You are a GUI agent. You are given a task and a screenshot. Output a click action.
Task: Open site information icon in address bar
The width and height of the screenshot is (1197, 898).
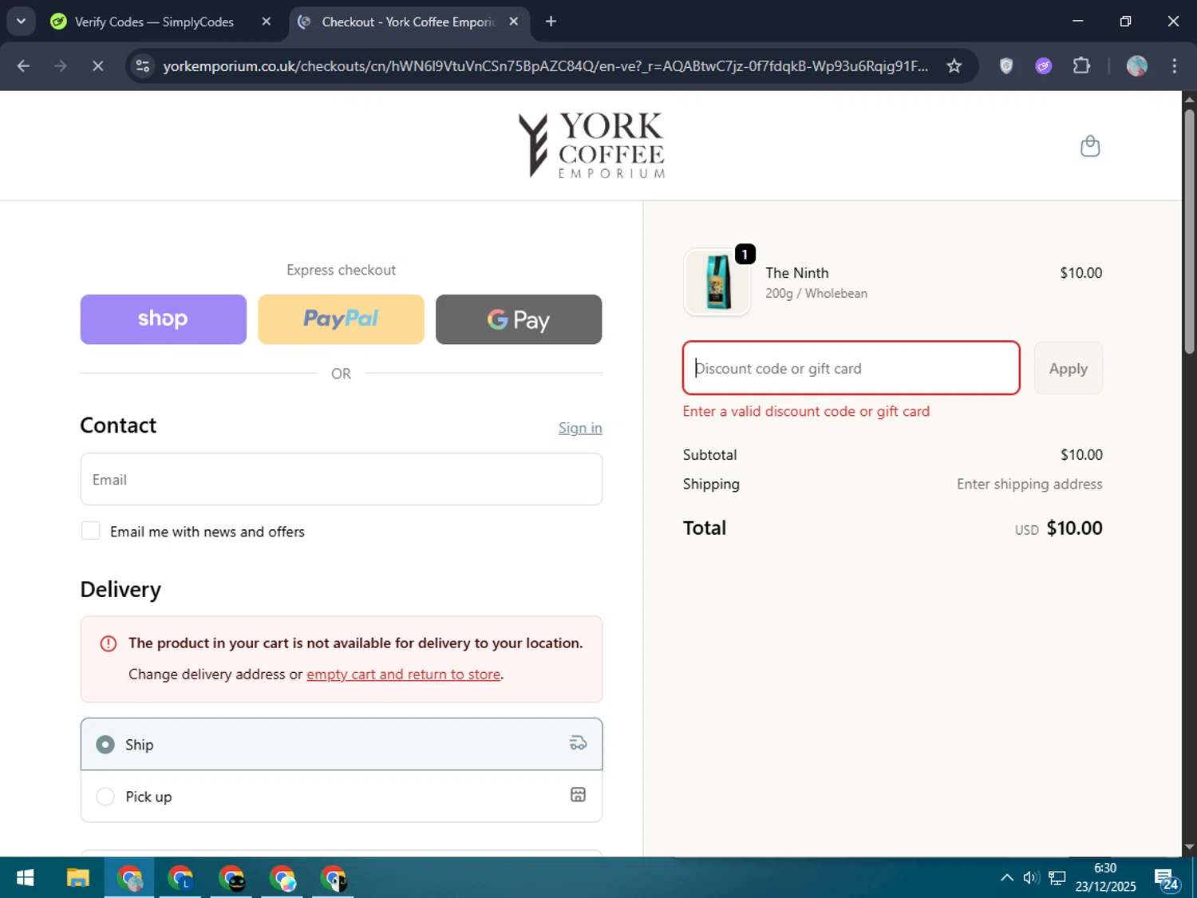click(x=143, y=66)
